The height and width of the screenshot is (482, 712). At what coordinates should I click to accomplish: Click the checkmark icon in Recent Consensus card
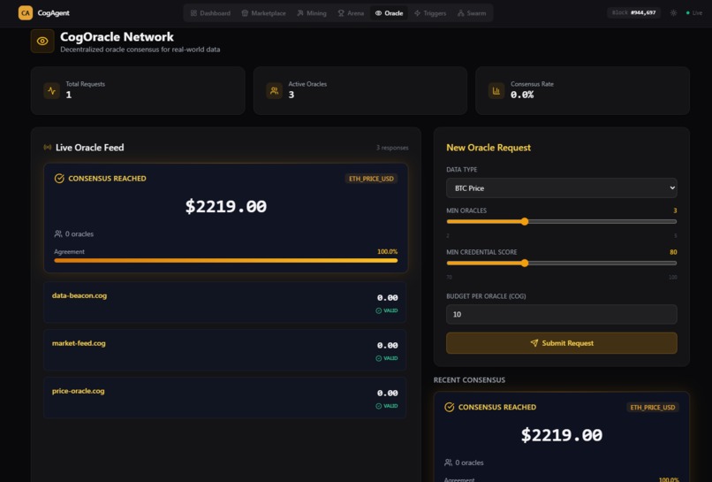449,407
